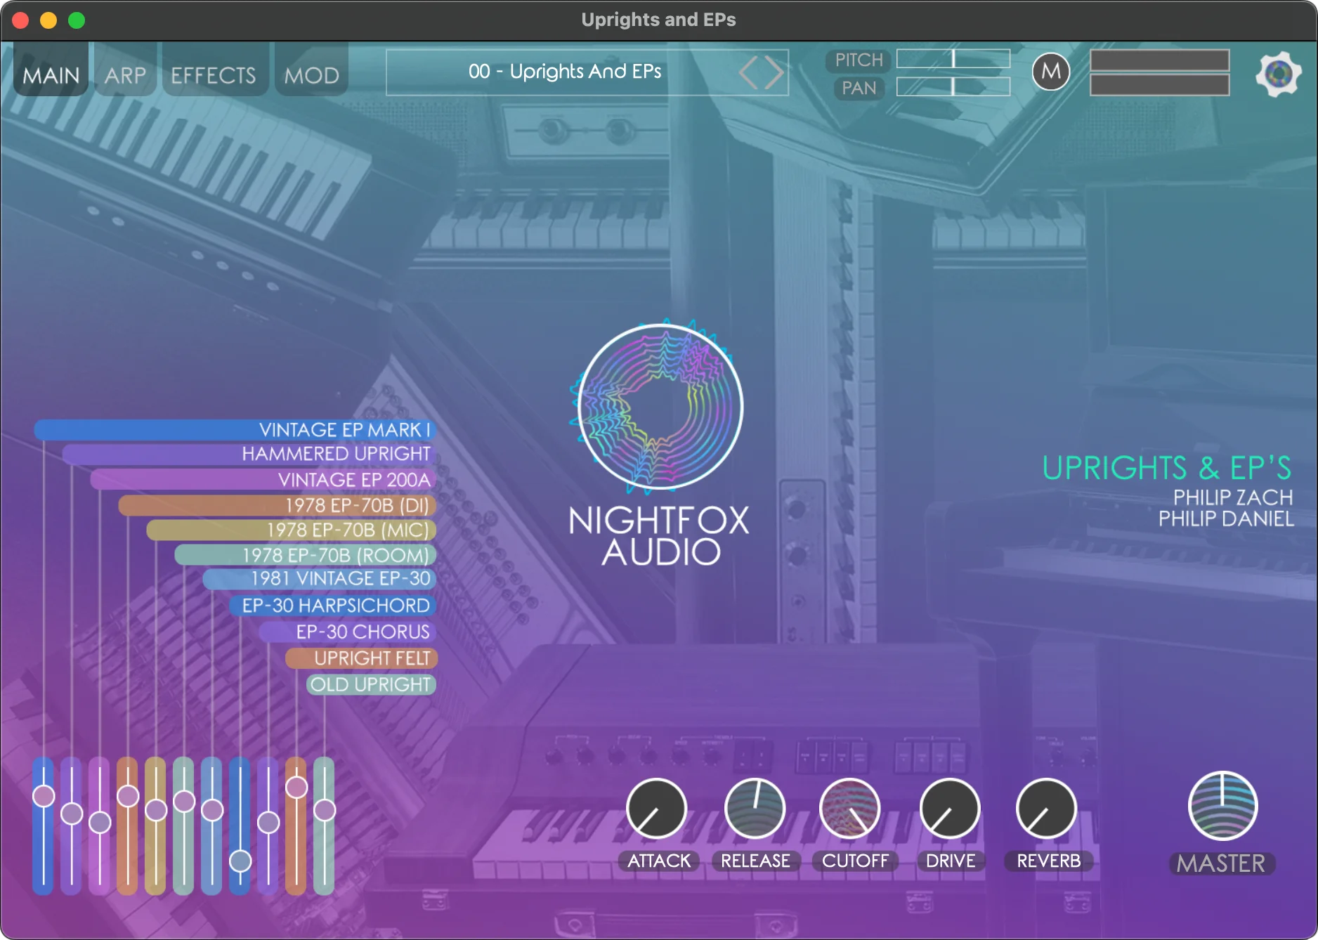Screen dimensions: 1318x940
Task: Click the yellow 1978 EP-70B (MIC) fader handle
Action: (156, 810)
